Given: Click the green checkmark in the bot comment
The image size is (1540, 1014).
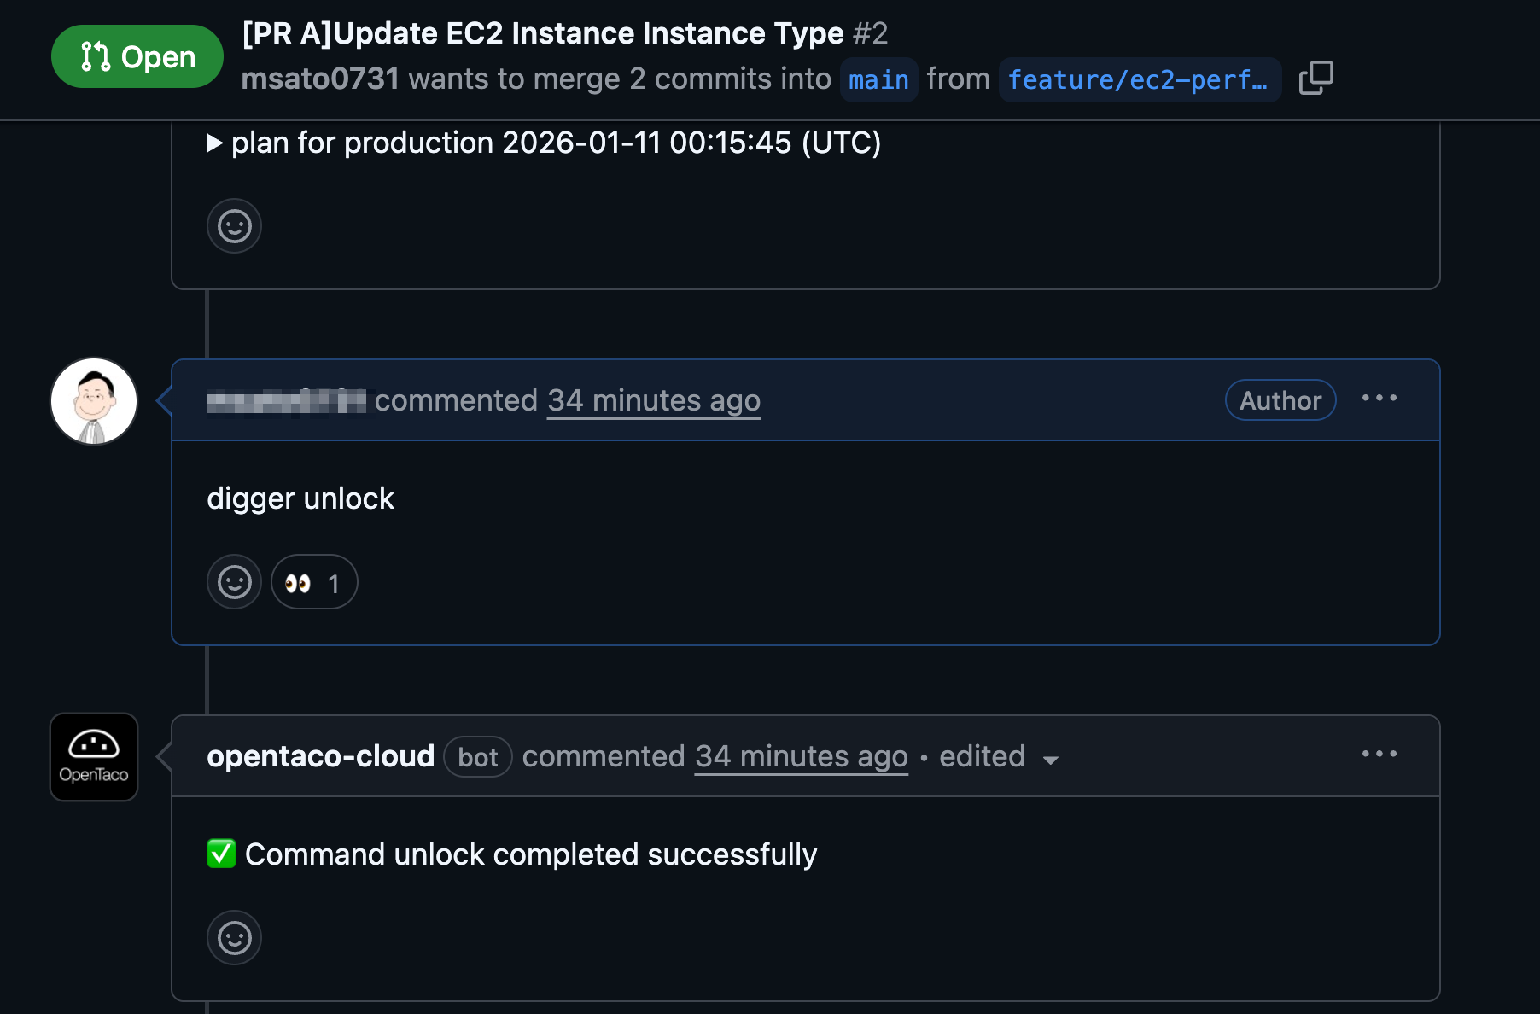Looking at the screenshot, I should point(221,854).
